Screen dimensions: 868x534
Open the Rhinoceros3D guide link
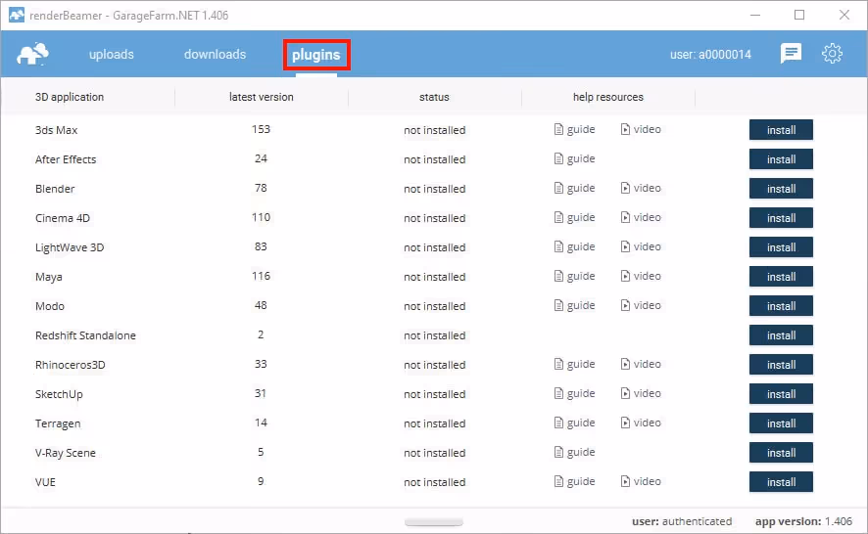pyautogui.click(x=575, y=364)
